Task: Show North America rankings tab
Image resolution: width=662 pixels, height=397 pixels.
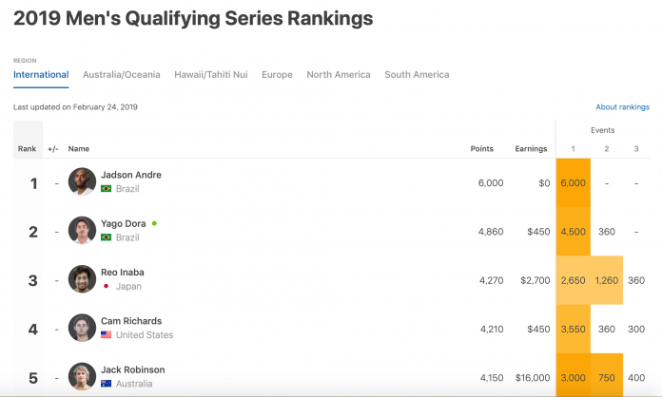Action: coord(339,75)
